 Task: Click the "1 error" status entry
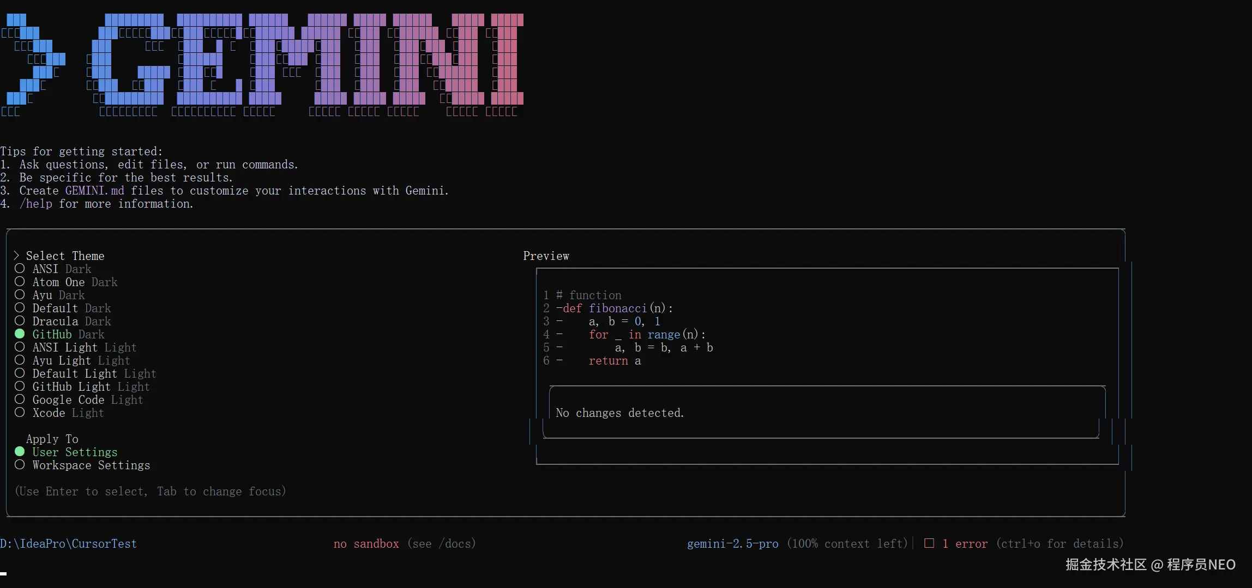(965, 544)
